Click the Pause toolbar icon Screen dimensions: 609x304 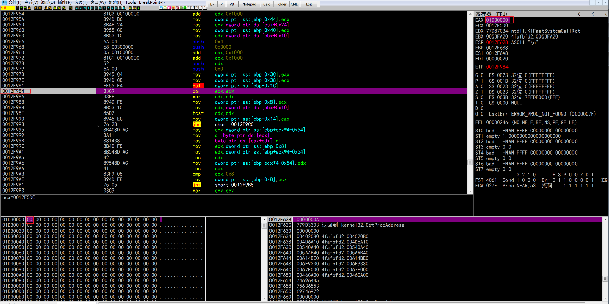click(40, 8)
